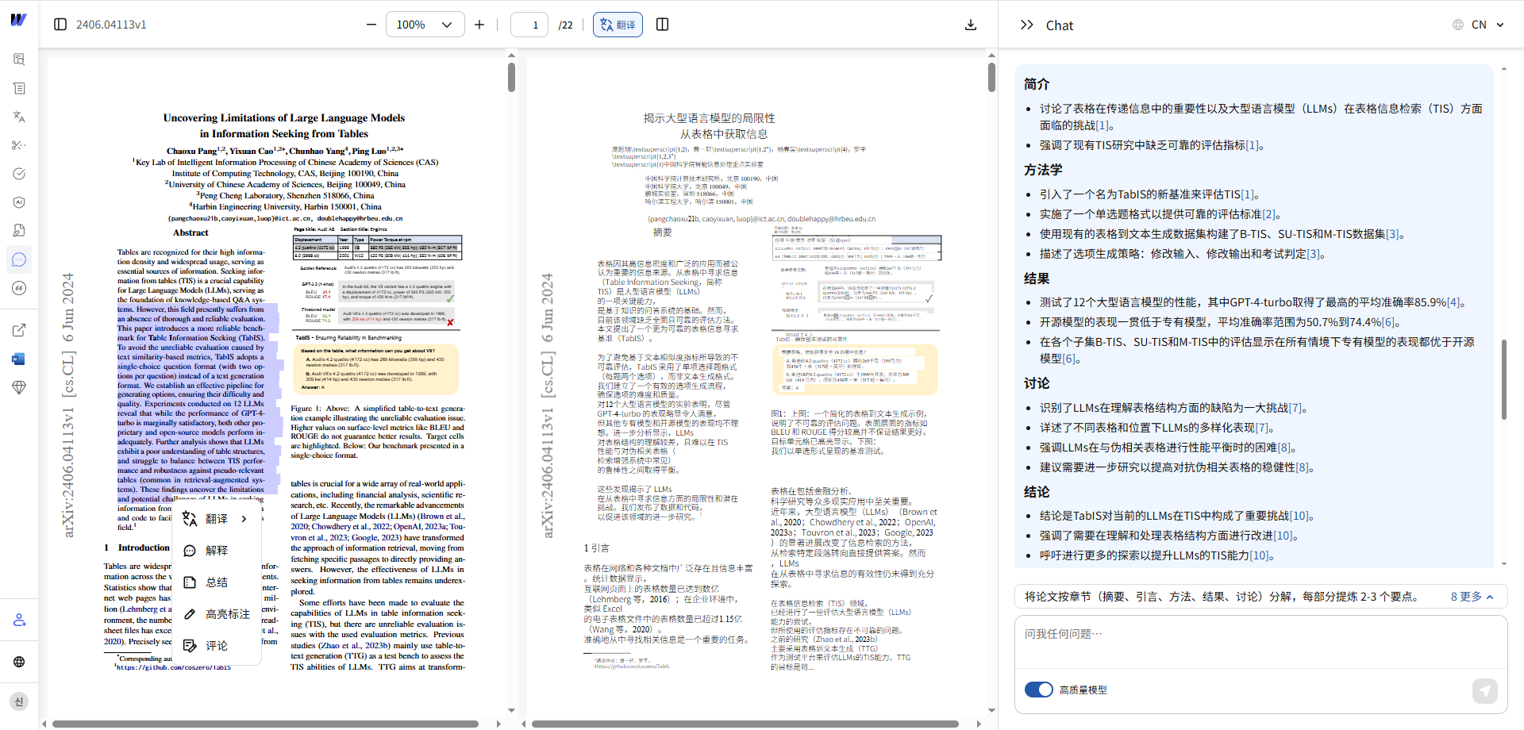Click the download icon in the toolbar

tap(970, 25)
